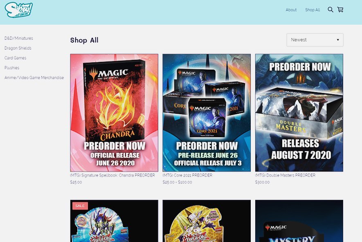Click the search magnifier icon

[331, 10]
